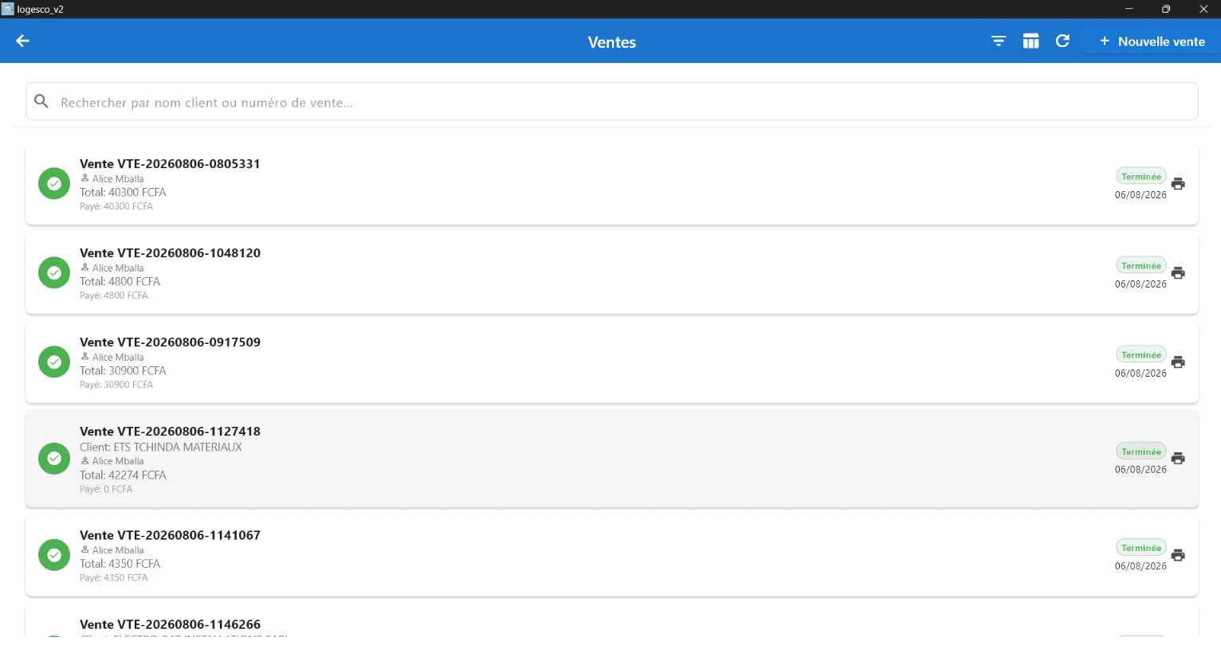
Task: Click the logesco_v2 window title icon
Action: (8, 9)
